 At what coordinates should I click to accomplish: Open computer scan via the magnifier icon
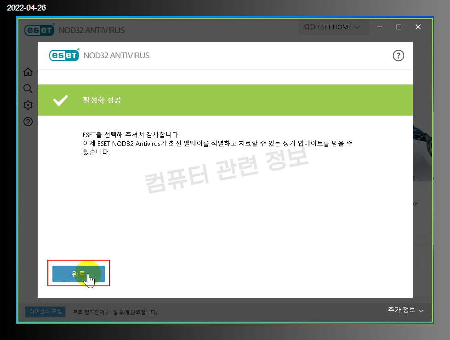(28, 89)
